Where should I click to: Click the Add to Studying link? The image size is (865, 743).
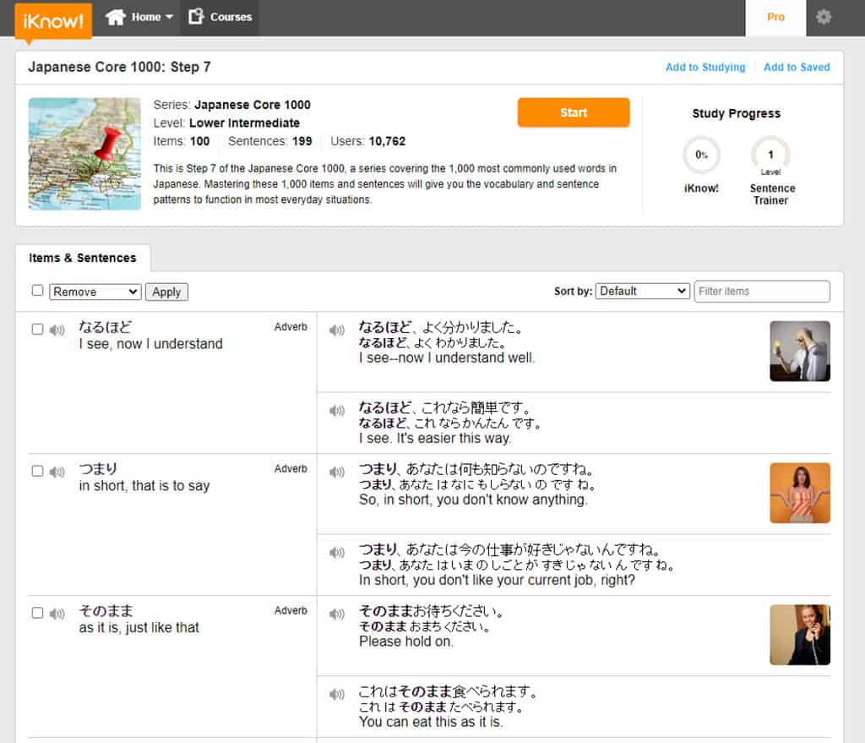[x=705, y=66]
